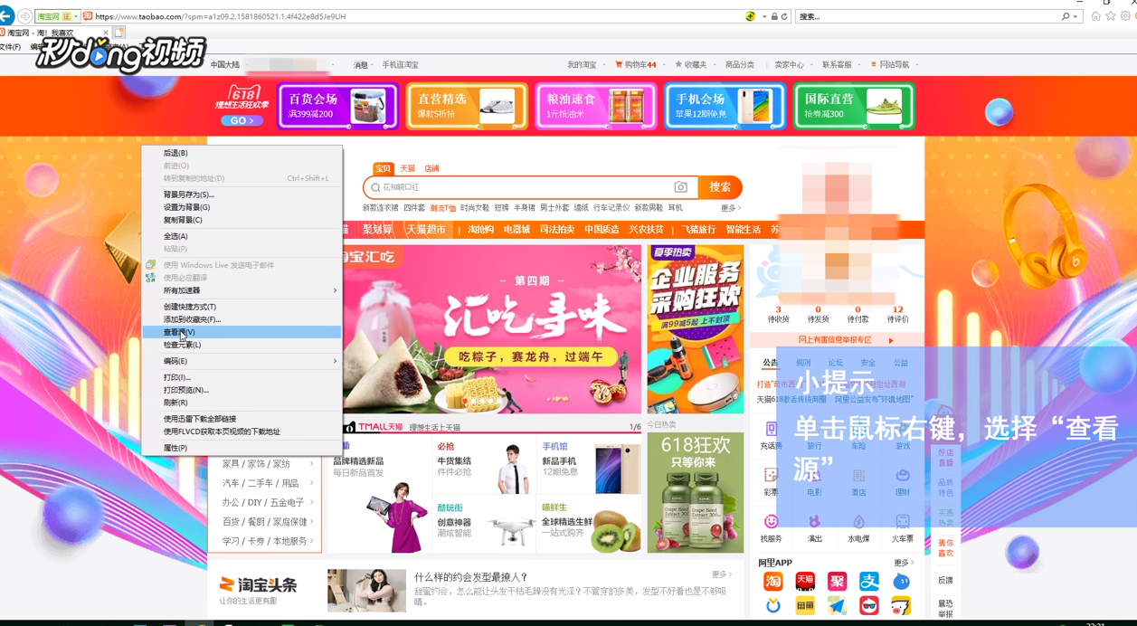1137x626 pixels.
Task: Choose 添加到收藏夹(F) in context menu
Action: coord(242,319)
